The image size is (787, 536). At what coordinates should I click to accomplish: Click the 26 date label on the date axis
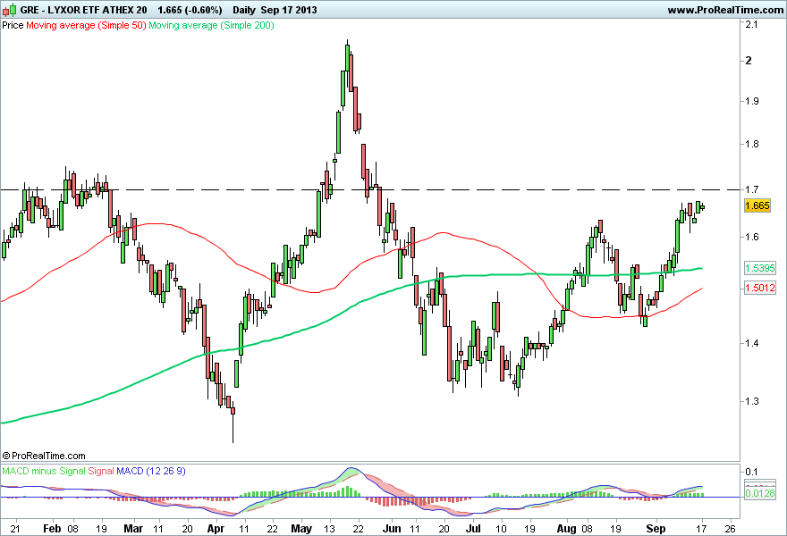[731, 529]
